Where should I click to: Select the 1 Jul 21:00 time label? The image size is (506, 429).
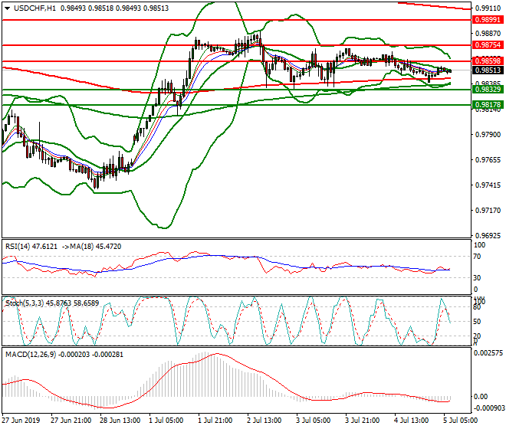pos(215,421)
